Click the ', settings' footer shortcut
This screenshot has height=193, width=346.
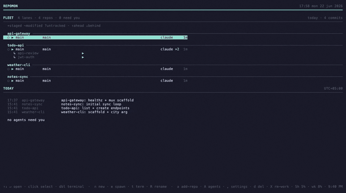(x=237, y=187)
